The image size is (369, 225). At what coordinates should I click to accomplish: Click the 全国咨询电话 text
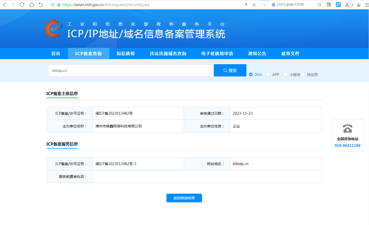pos(348,139)
